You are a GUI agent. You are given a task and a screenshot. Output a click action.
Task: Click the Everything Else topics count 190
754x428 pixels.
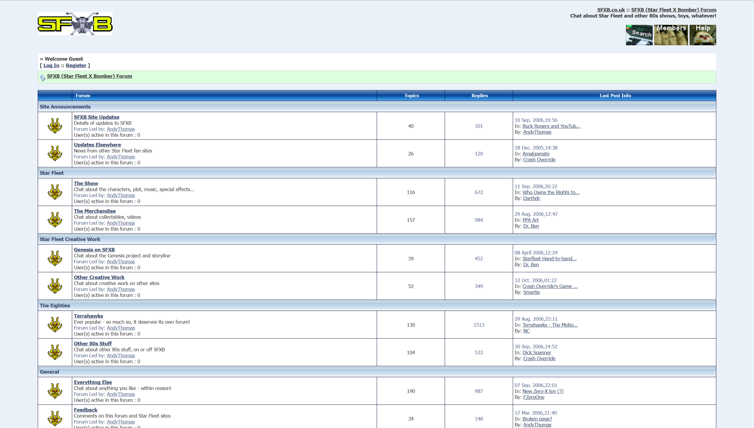point(411,391)
